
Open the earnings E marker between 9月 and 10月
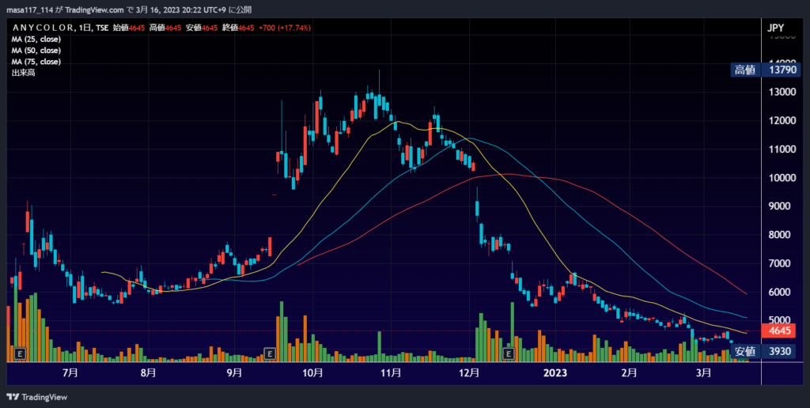pos(270,353)
